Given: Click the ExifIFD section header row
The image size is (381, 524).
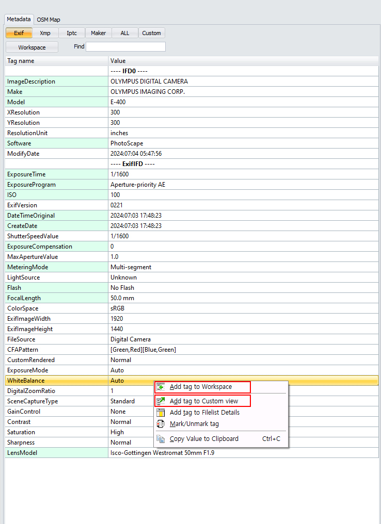Looking at the screenshot, I should click(192, 164).
